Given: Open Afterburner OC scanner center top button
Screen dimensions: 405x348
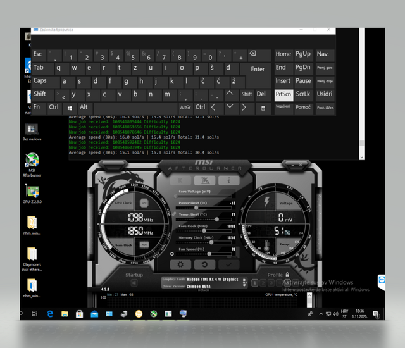Looking at the screenshot, I should pyautogui.click(x=204, y=180).
